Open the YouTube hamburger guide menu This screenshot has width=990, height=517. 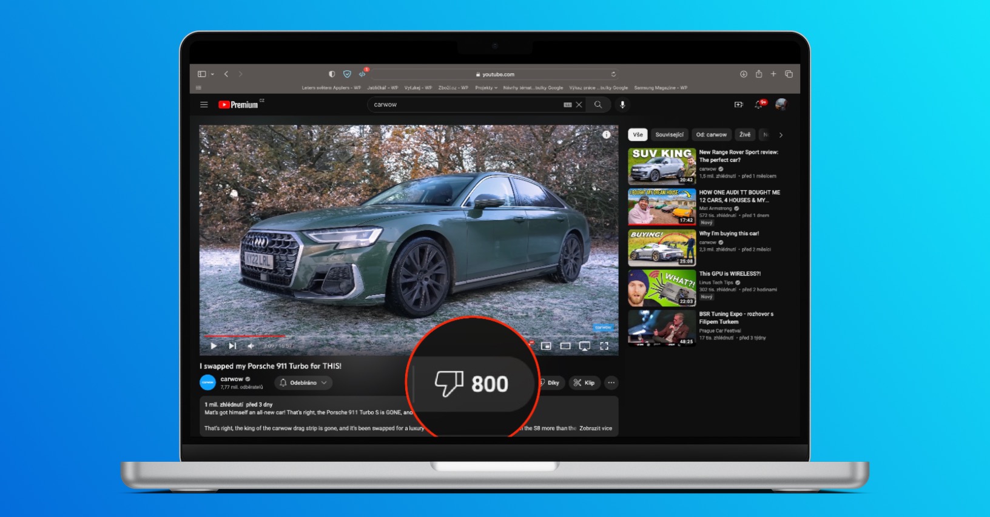point(204,105)
